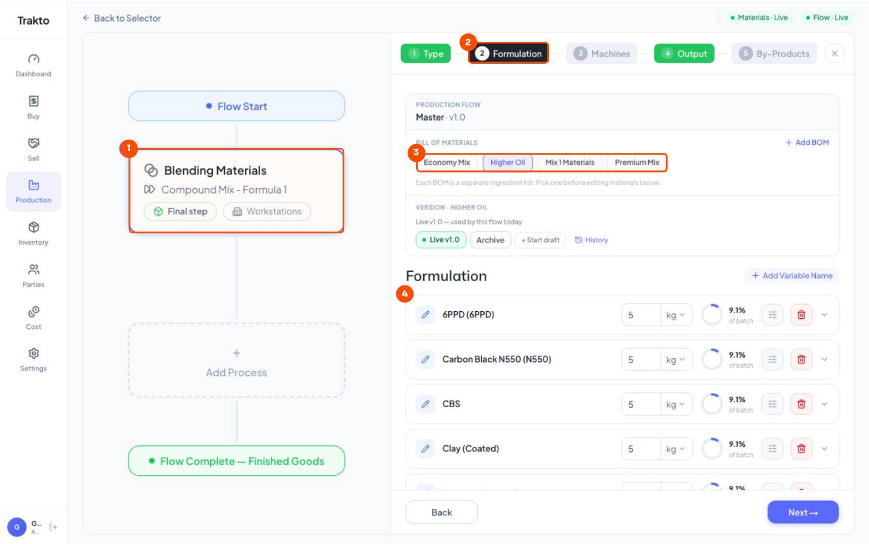Open the kg unit dropdown for Carbon Black
Image resolution: width=869 pixels, height=544 pixels.
click(x=676, y=359)
